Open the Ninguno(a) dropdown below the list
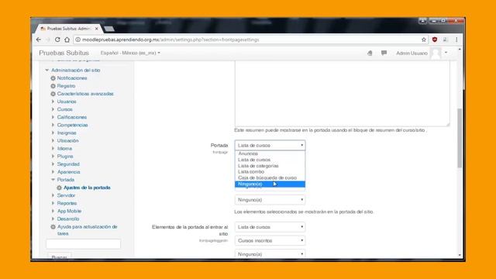This screenshot has height=279, width=496. [270, 200]
